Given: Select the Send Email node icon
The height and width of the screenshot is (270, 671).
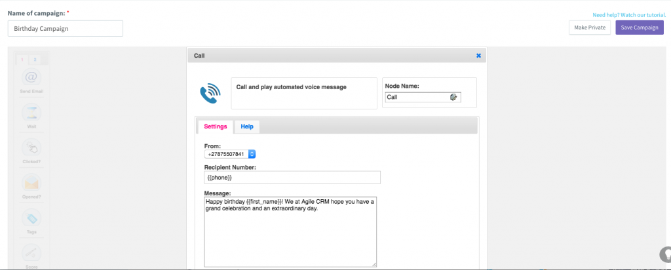Looking at the screenshot, I should (x=31, y=77).
